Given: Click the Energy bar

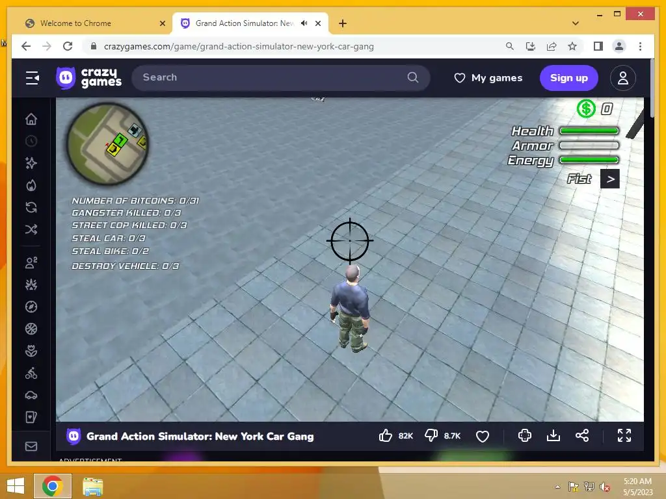Looking at the screenshot, I should 589,160.
